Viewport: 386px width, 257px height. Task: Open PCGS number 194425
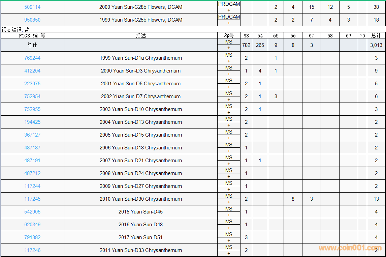[x=32, y=122]
